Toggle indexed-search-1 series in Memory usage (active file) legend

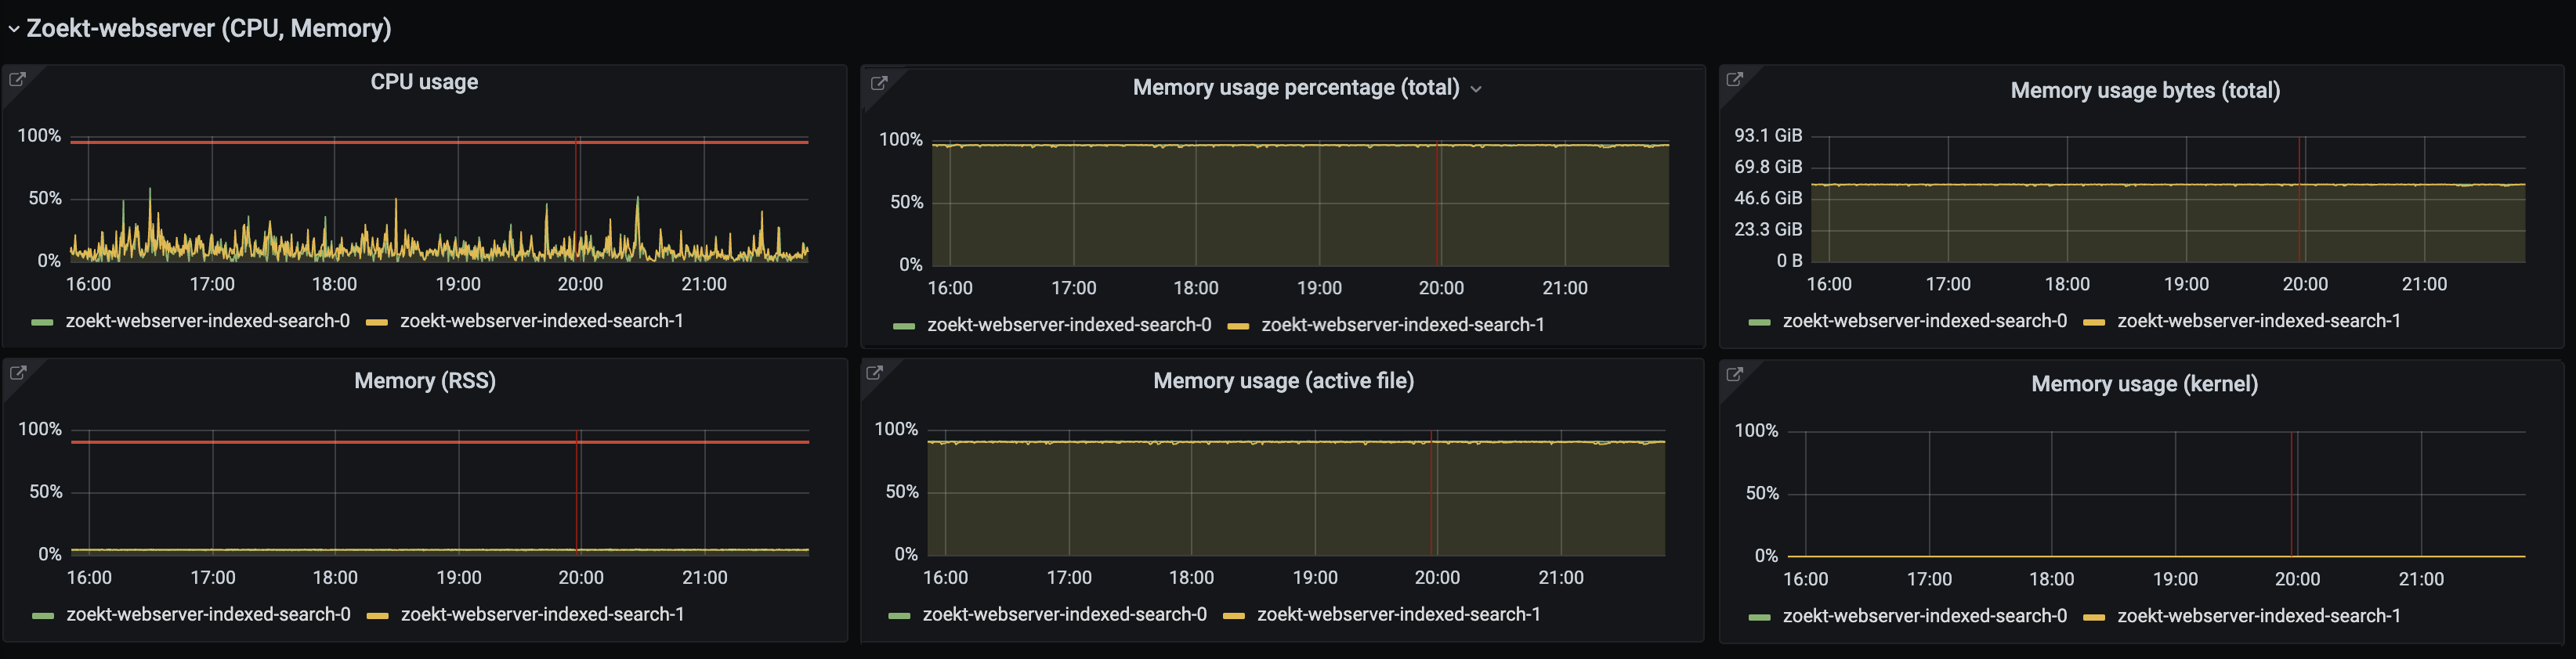point(1398,614)
